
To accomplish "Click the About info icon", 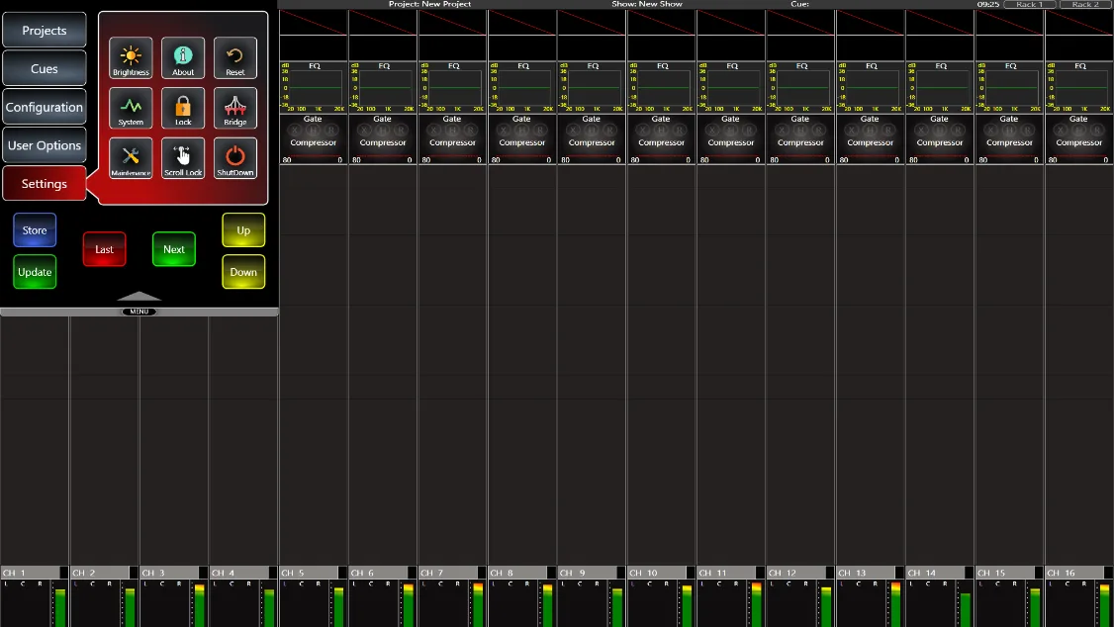I will [183, 57].
